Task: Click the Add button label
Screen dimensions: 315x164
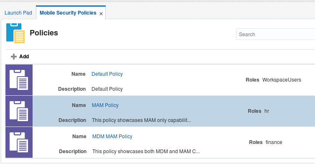Action: 24,57
